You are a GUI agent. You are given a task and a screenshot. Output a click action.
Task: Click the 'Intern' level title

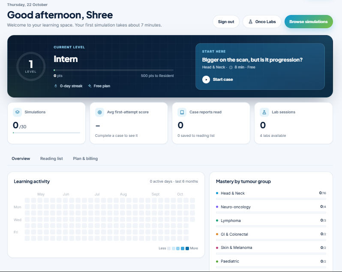point(66,59)
